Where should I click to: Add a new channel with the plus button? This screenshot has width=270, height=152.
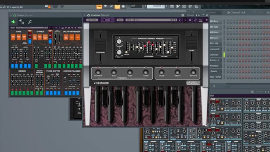click(214, 86)
